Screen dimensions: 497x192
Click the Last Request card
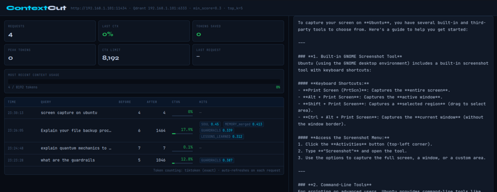tap(238, 55)
